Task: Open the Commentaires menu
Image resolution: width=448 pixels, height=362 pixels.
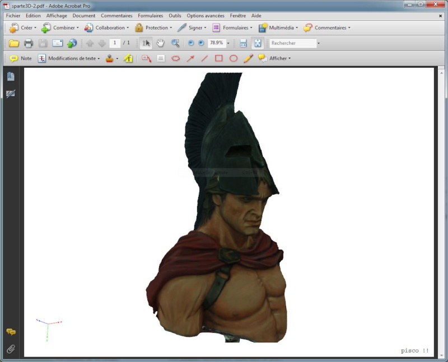Action: tap(116, 16)
